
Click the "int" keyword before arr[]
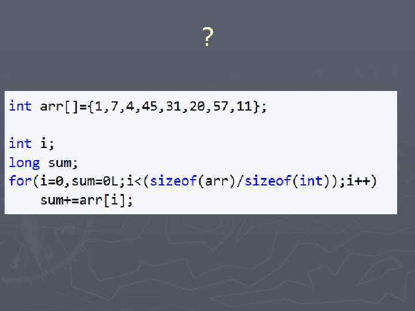pyautogui.click(x=20, y=107)
